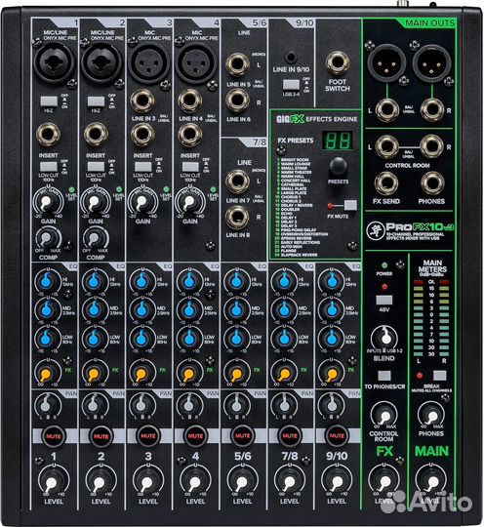The image size is (484, 527).
Task: Click the channel 4 MIC XLR input
Action: coord(196,62)
